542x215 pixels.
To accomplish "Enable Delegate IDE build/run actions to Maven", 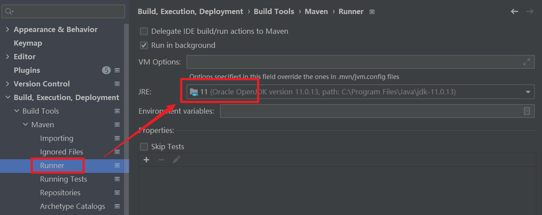I will pyautogui.click(x=144, y=31).
